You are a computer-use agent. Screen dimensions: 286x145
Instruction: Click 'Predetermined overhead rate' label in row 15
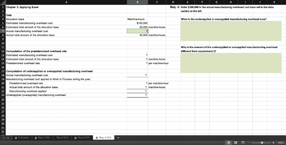pyautogui.click(x=23, y=63)
